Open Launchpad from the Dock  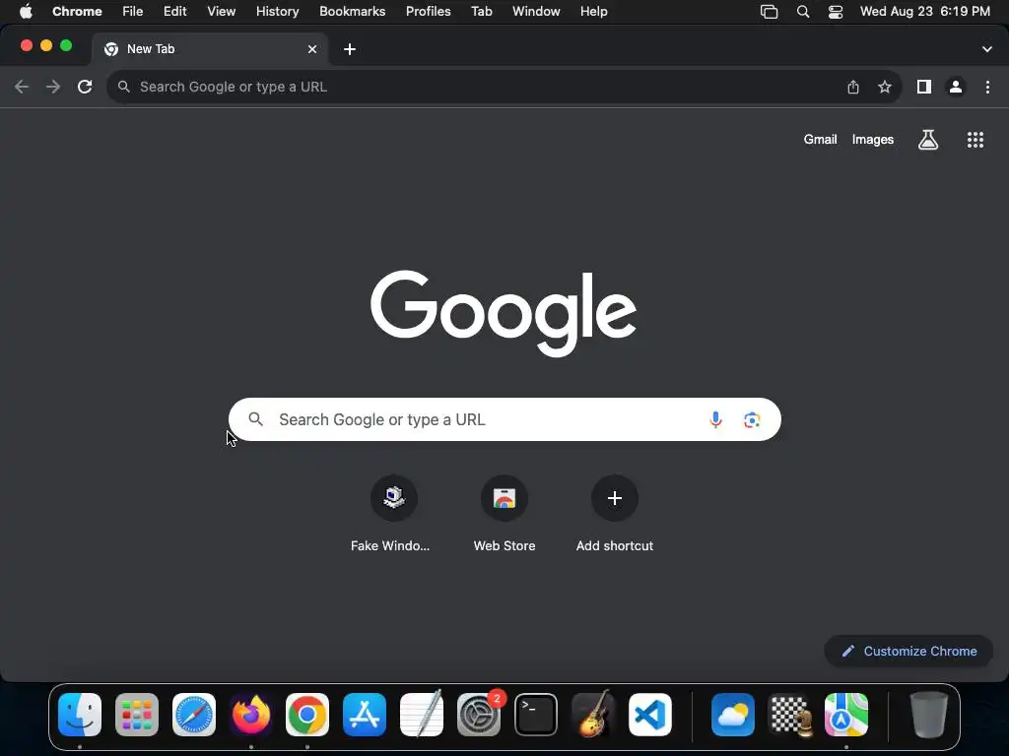click(x=136, y=715)
